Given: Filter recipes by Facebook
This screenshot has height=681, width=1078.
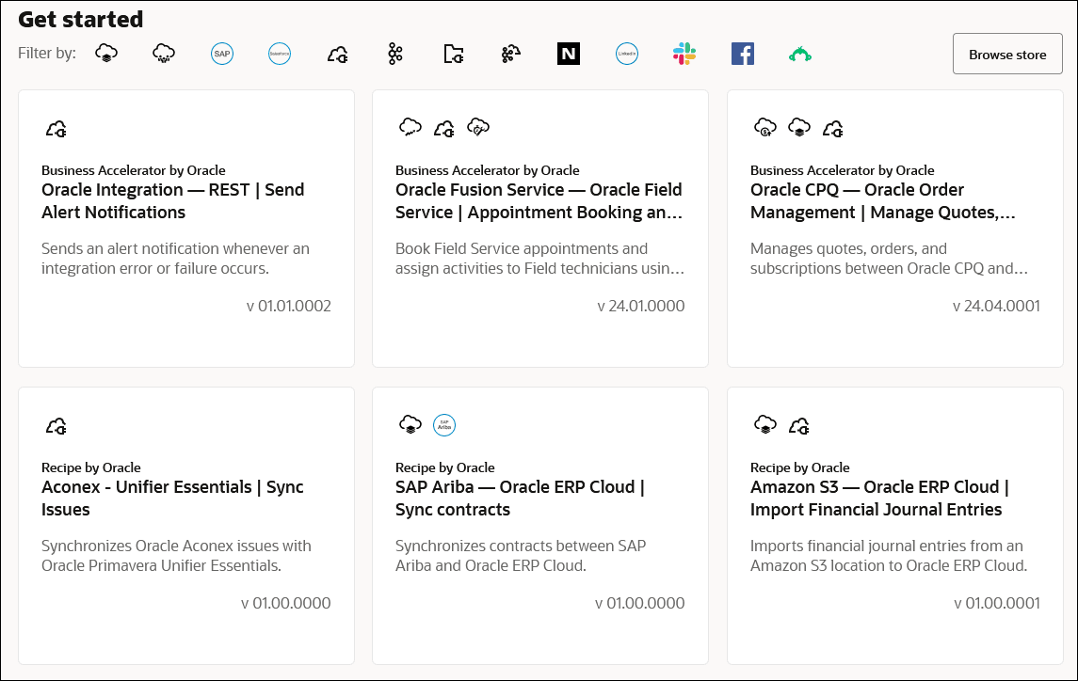Looking at the screenshot, I should point(743,54).
